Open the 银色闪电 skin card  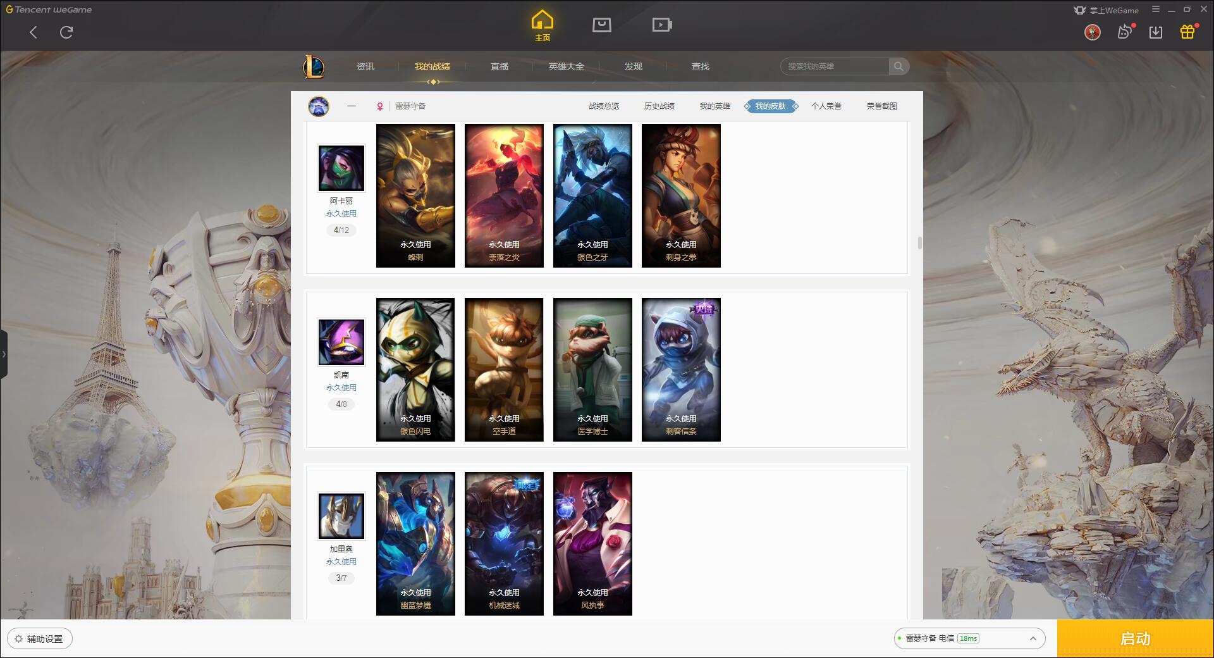click(x=415, y=369)
